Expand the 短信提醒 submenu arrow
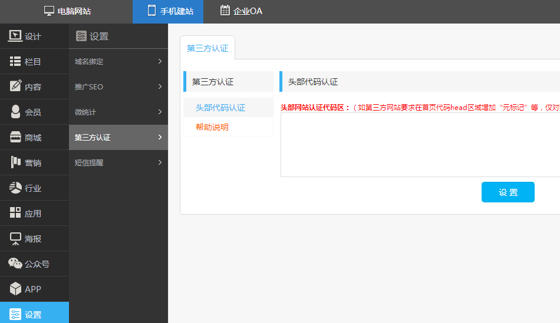Viewport: 560px width, 323px height. tap(160, 162)
